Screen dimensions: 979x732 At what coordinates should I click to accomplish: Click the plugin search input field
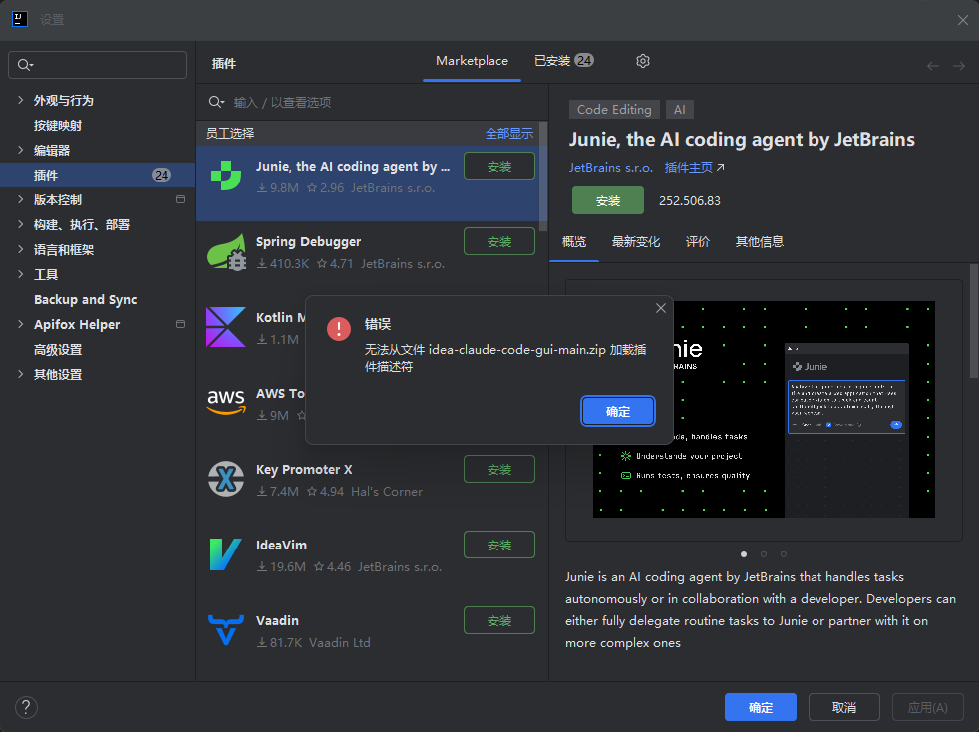(x=372, y=102)
